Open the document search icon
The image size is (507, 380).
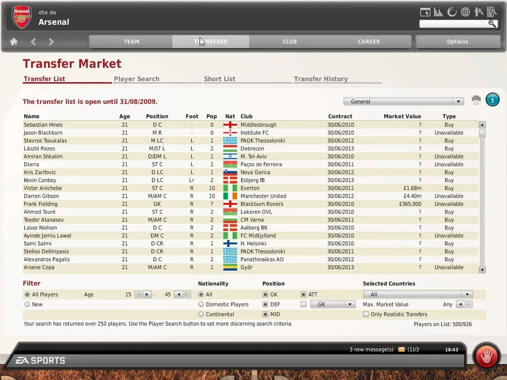492,12
